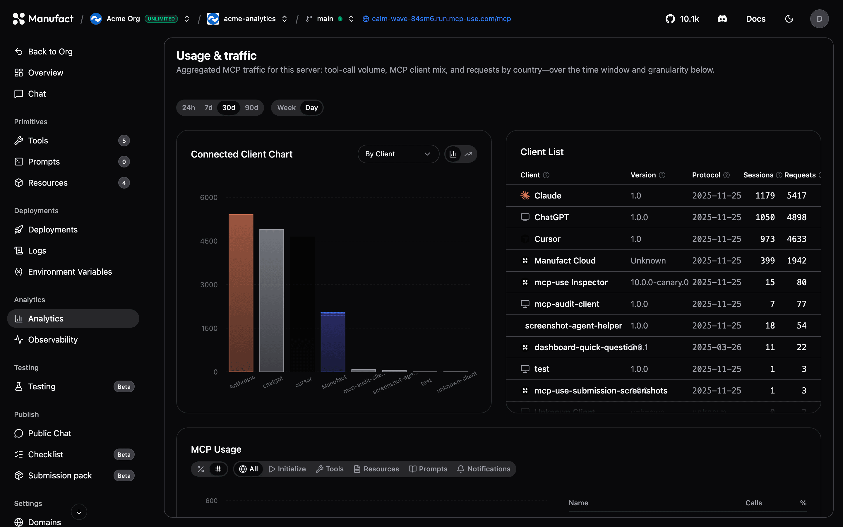Click Environment Variables sidebar icon
This screenshot has height=527, width=843.
click(18, 272)
